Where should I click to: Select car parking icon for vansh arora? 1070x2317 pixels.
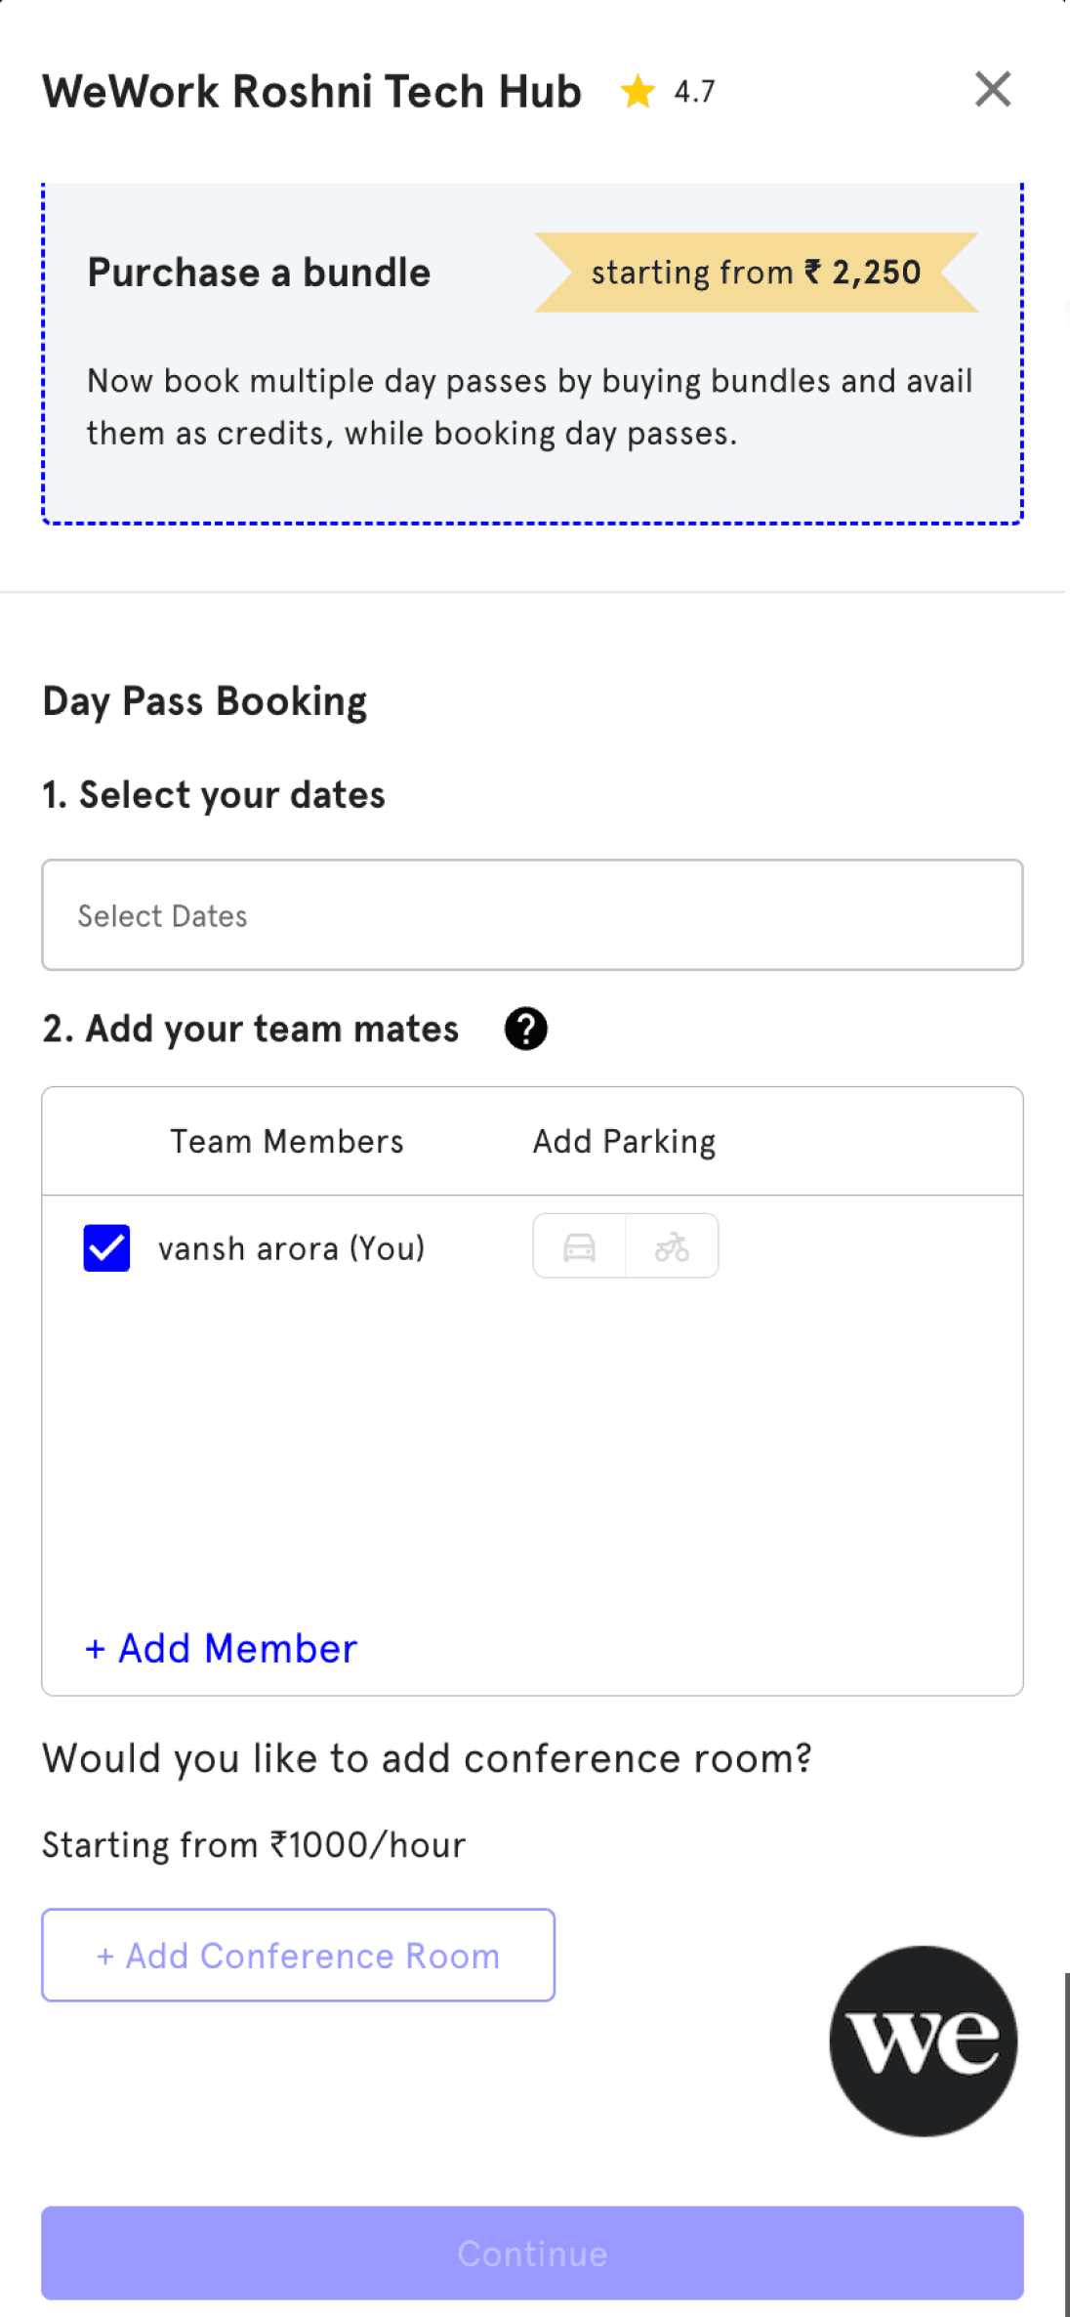click(579, 1246)
